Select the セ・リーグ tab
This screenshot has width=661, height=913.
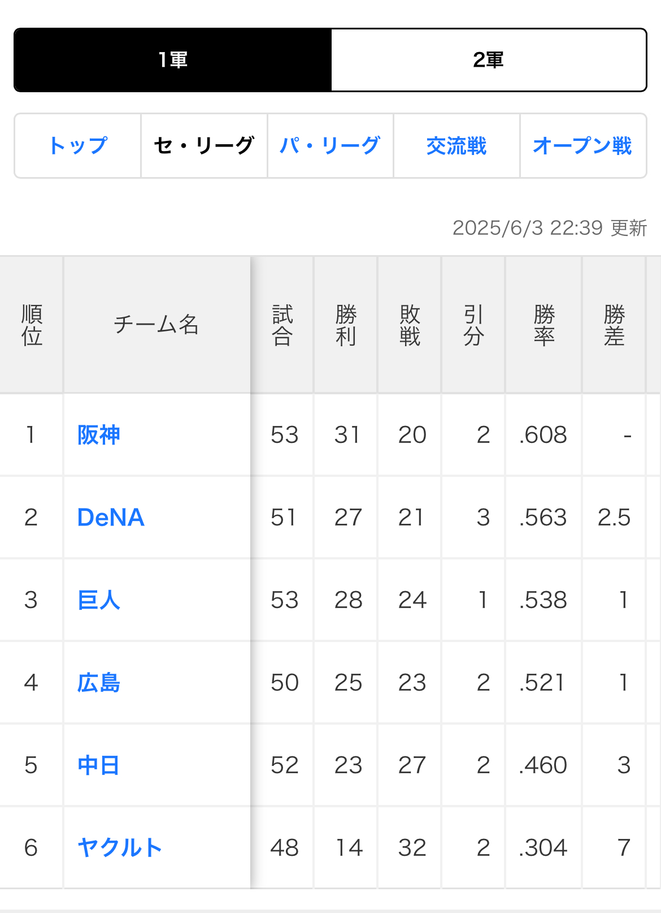(204, 146)
